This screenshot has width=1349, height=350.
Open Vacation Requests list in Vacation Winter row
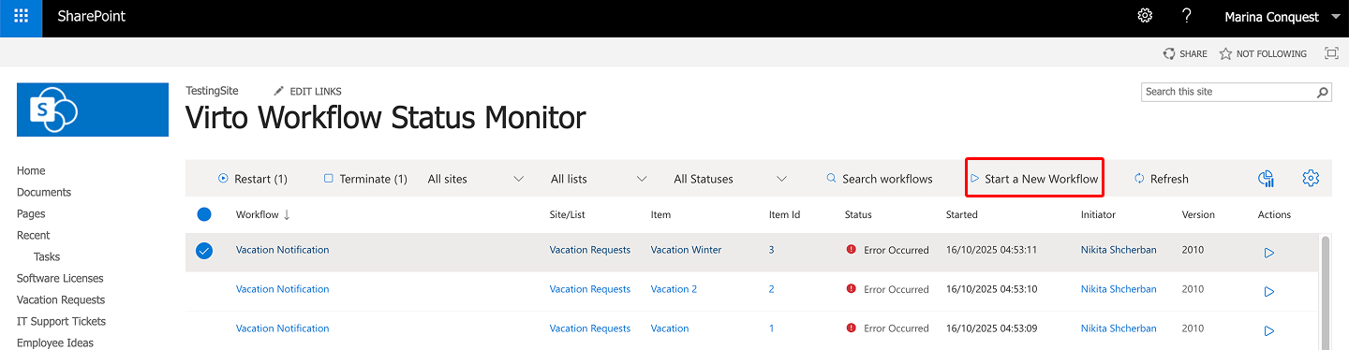tap(590, 250)
